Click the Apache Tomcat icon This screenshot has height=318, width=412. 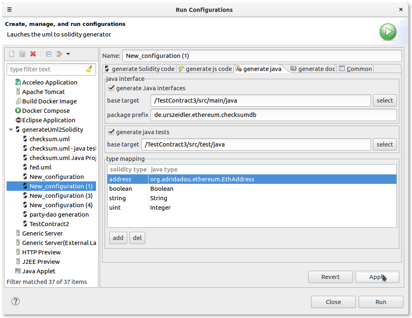(x=18, y=92)
